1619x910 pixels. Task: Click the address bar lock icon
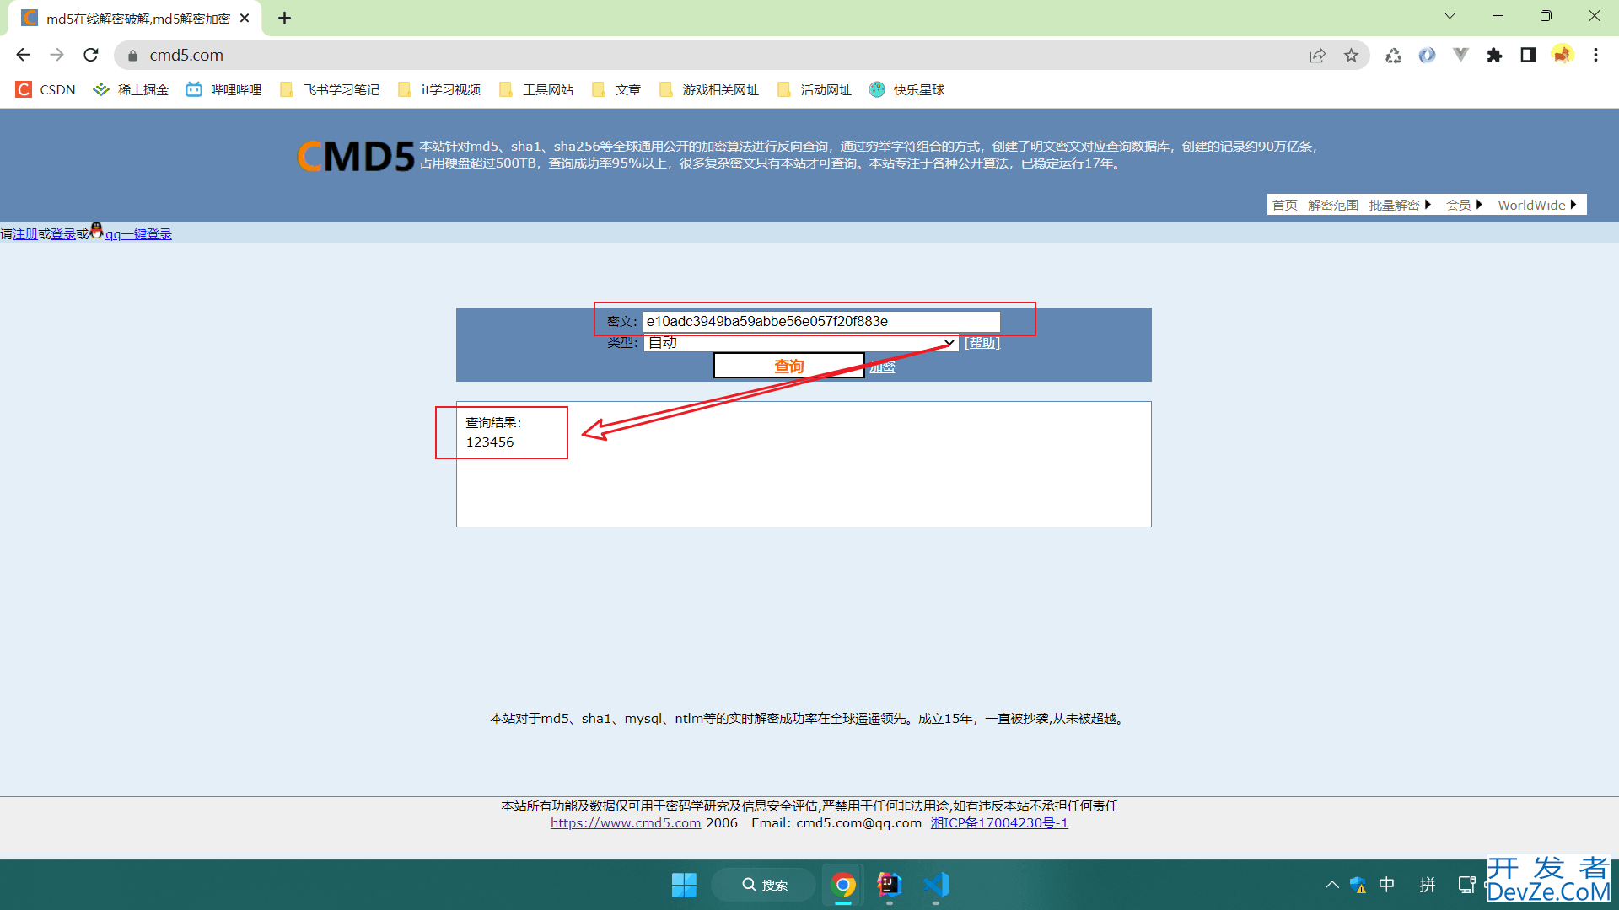[x=132, y=56]
